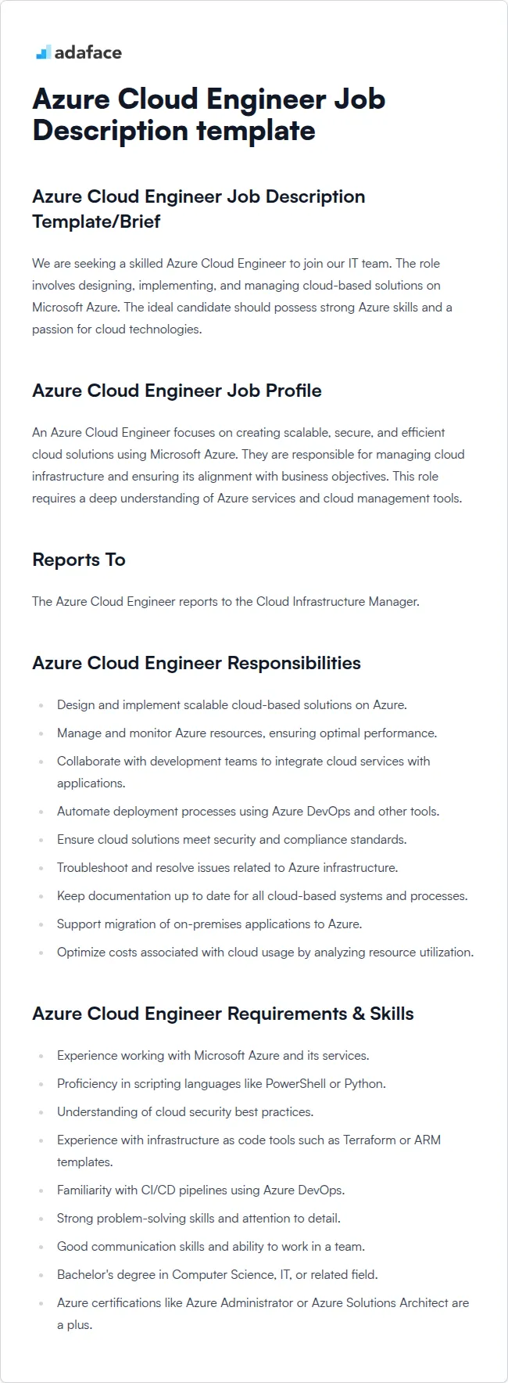Click bullet 'Keep documentation up to date'
Screen dimensions: 508x1383
click(263, 895)
